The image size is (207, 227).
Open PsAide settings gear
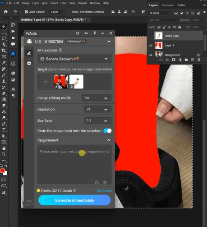click(29, 63)
